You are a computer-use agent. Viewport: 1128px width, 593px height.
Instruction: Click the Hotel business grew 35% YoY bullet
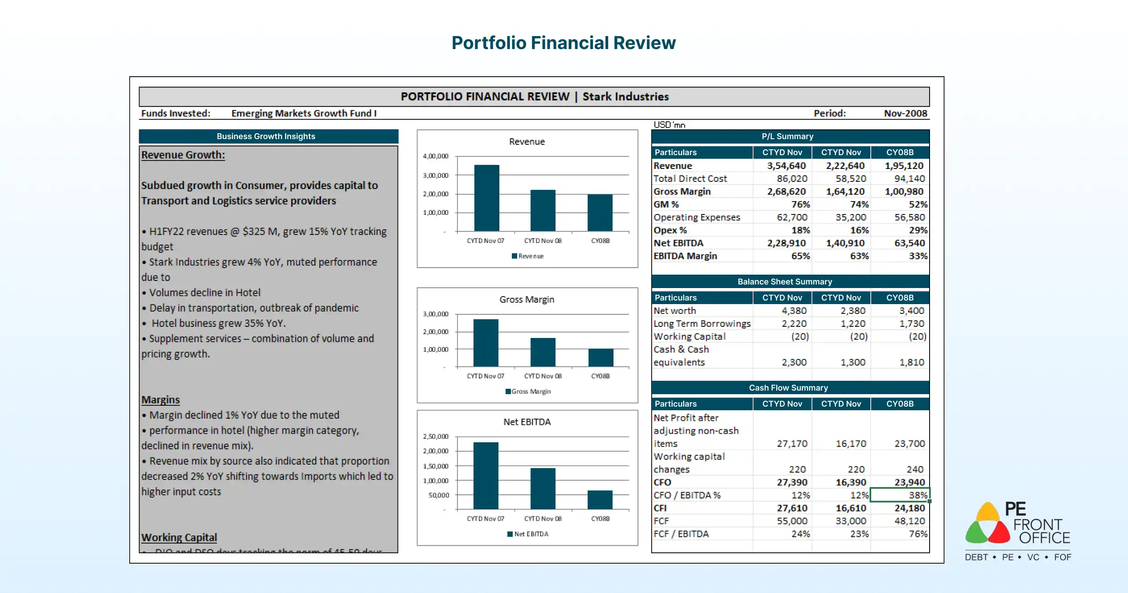[x=214, y=324]
